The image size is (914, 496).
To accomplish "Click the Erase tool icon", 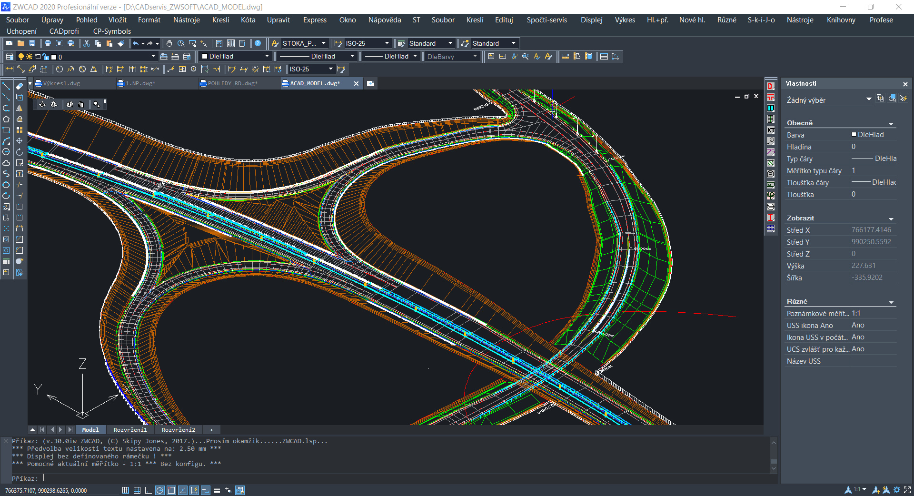I will tap(20, 86).
